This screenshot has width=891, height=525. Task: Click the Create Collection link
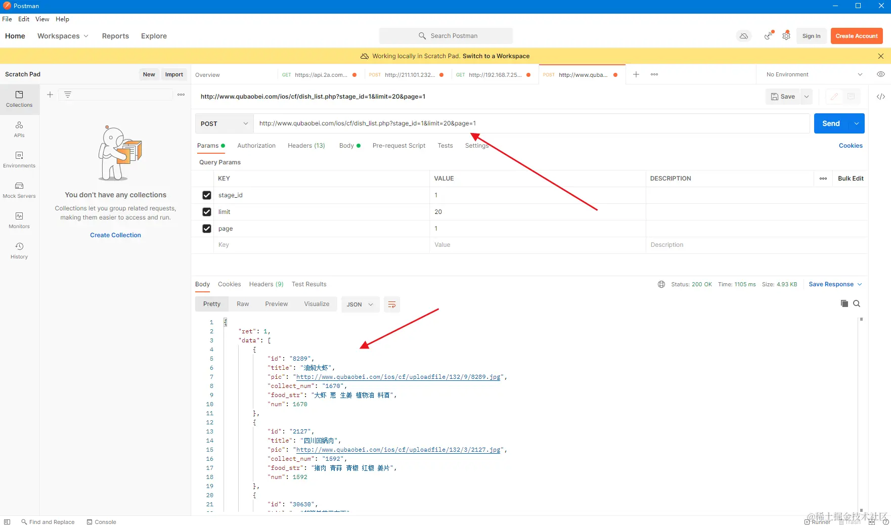point(115,235)
